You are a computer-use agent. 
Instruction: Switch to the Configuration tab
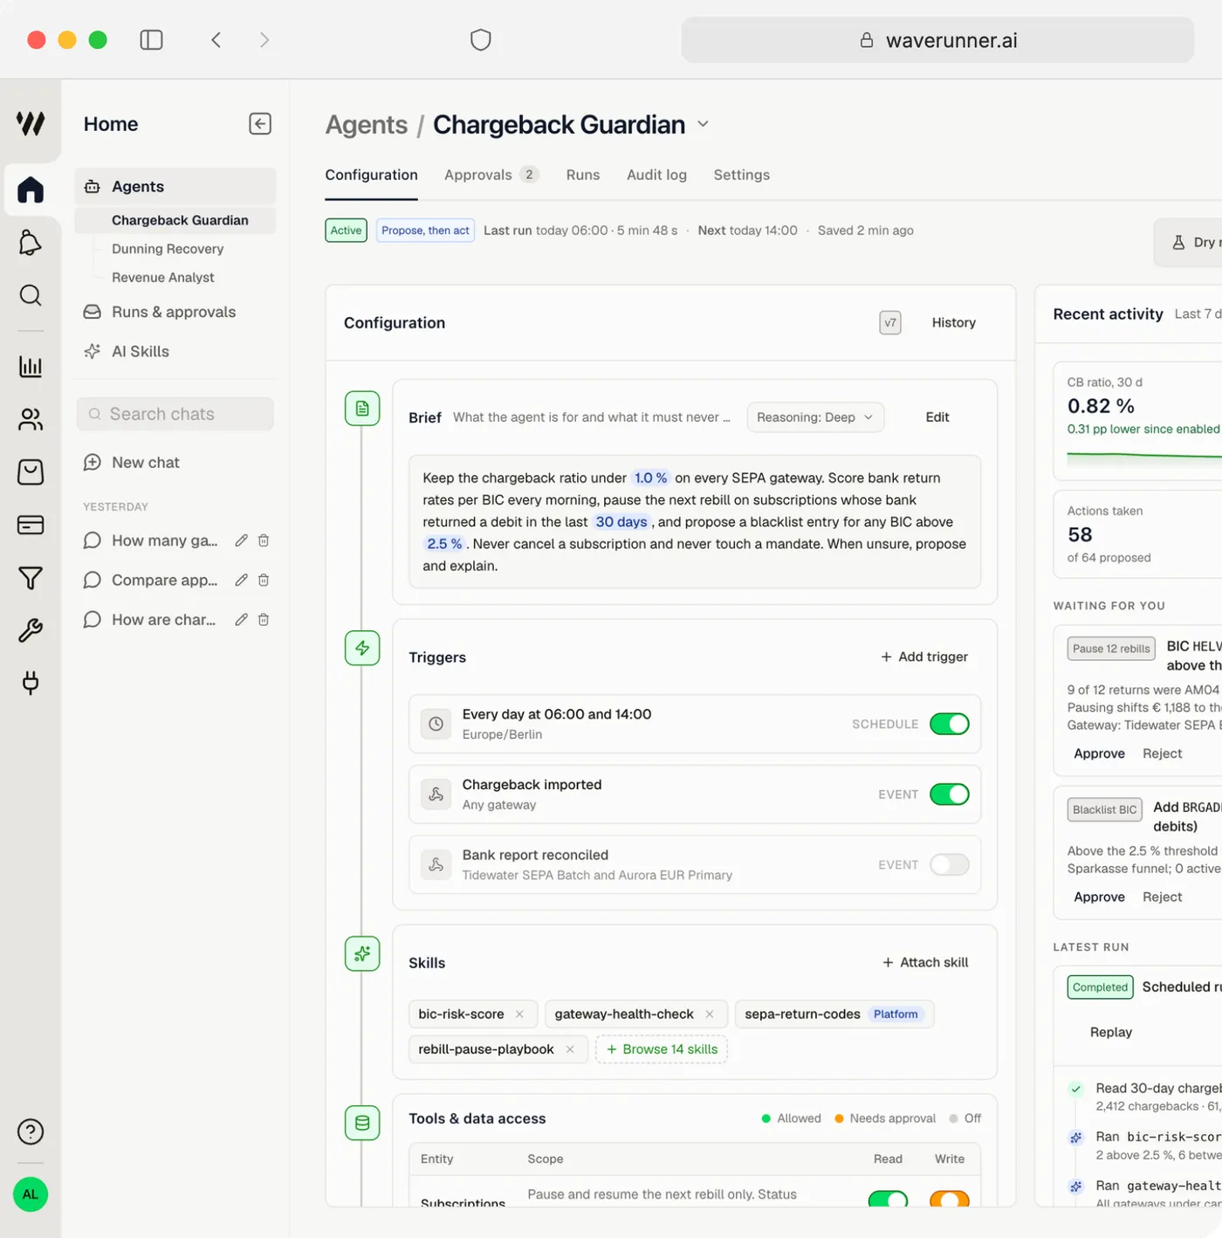click(372, 175)
